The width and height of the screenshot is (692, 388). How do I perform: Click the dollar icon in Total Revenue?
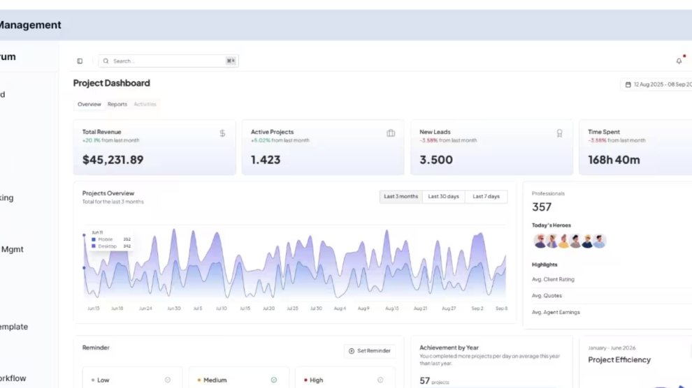coord(222,133)
